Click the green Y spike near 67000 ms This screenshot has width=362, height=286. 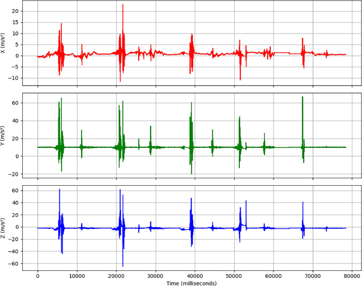pos(303,97)
